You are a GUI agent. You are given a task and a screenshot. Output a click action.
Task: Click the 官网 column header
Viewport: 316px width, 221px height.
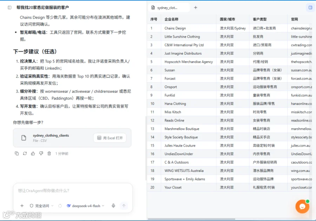click(x=300, y=19)
